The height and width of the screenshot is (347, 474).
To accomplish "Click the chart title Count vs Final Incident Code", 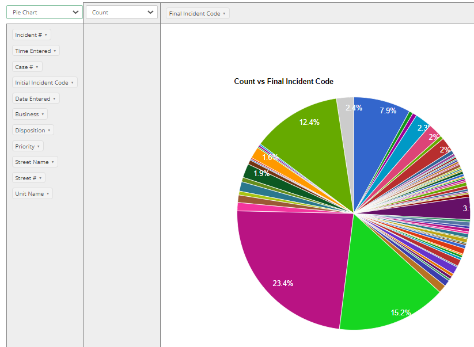I will coord(283,81).
